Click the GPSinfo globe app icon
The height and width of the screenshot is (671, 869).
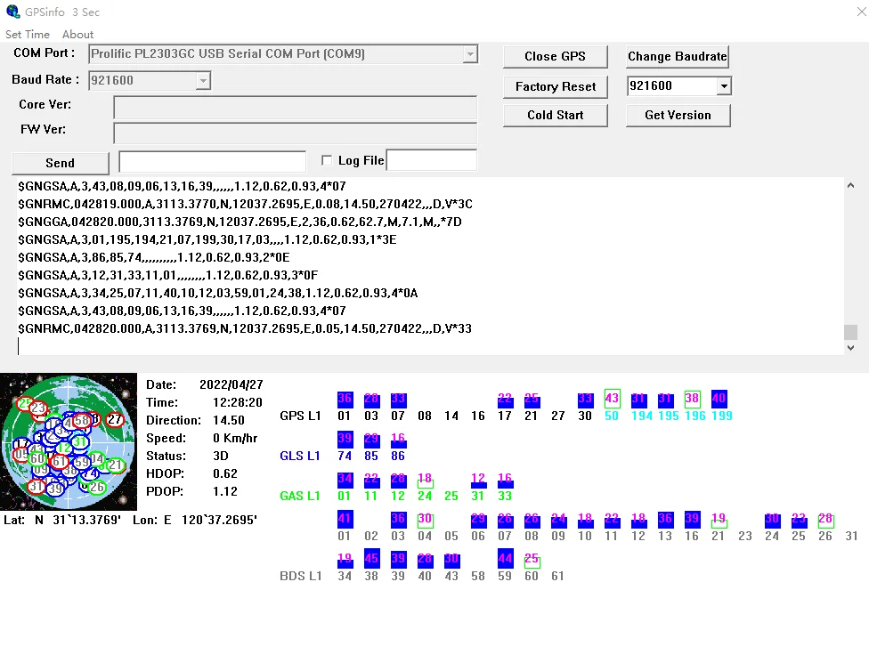(12, 12)
